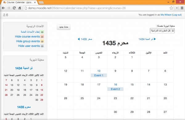This screenshot has height=120, width=185.
Task: Click day 14 in ذو الحجة mini calendar
Action: 6,85
